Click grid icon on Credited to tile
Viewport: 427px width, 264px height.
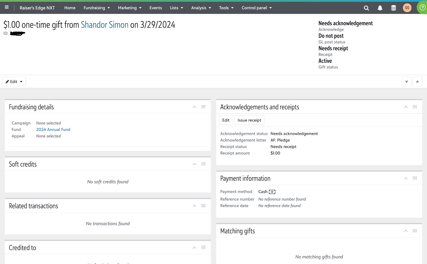[203, 247]
